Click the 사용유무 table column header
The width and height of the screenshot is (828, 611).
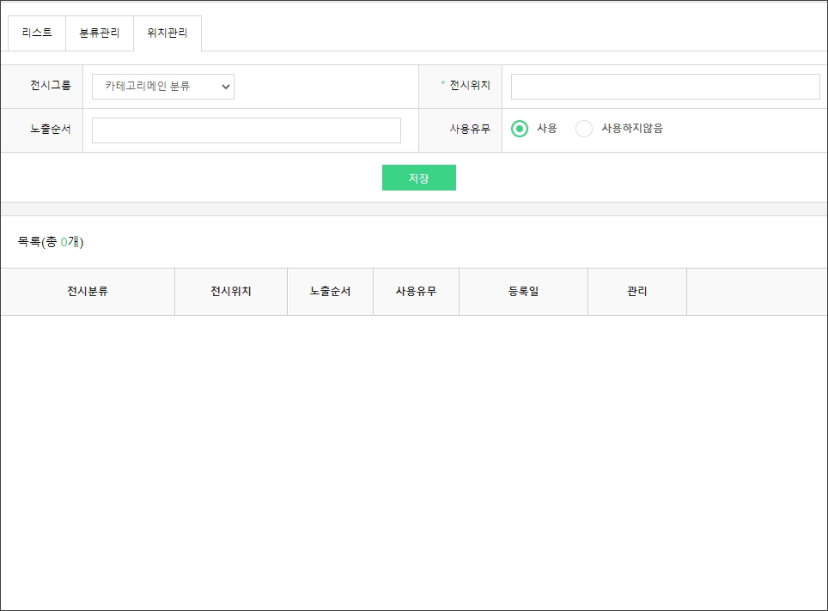(416, 292)
